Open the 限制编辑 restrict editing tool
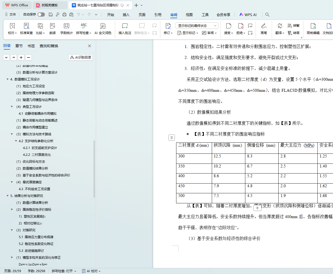Viewport: 333px width, 274px height. [x=313, y=28]
